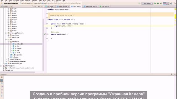Open the File menu

pos(2,1)
